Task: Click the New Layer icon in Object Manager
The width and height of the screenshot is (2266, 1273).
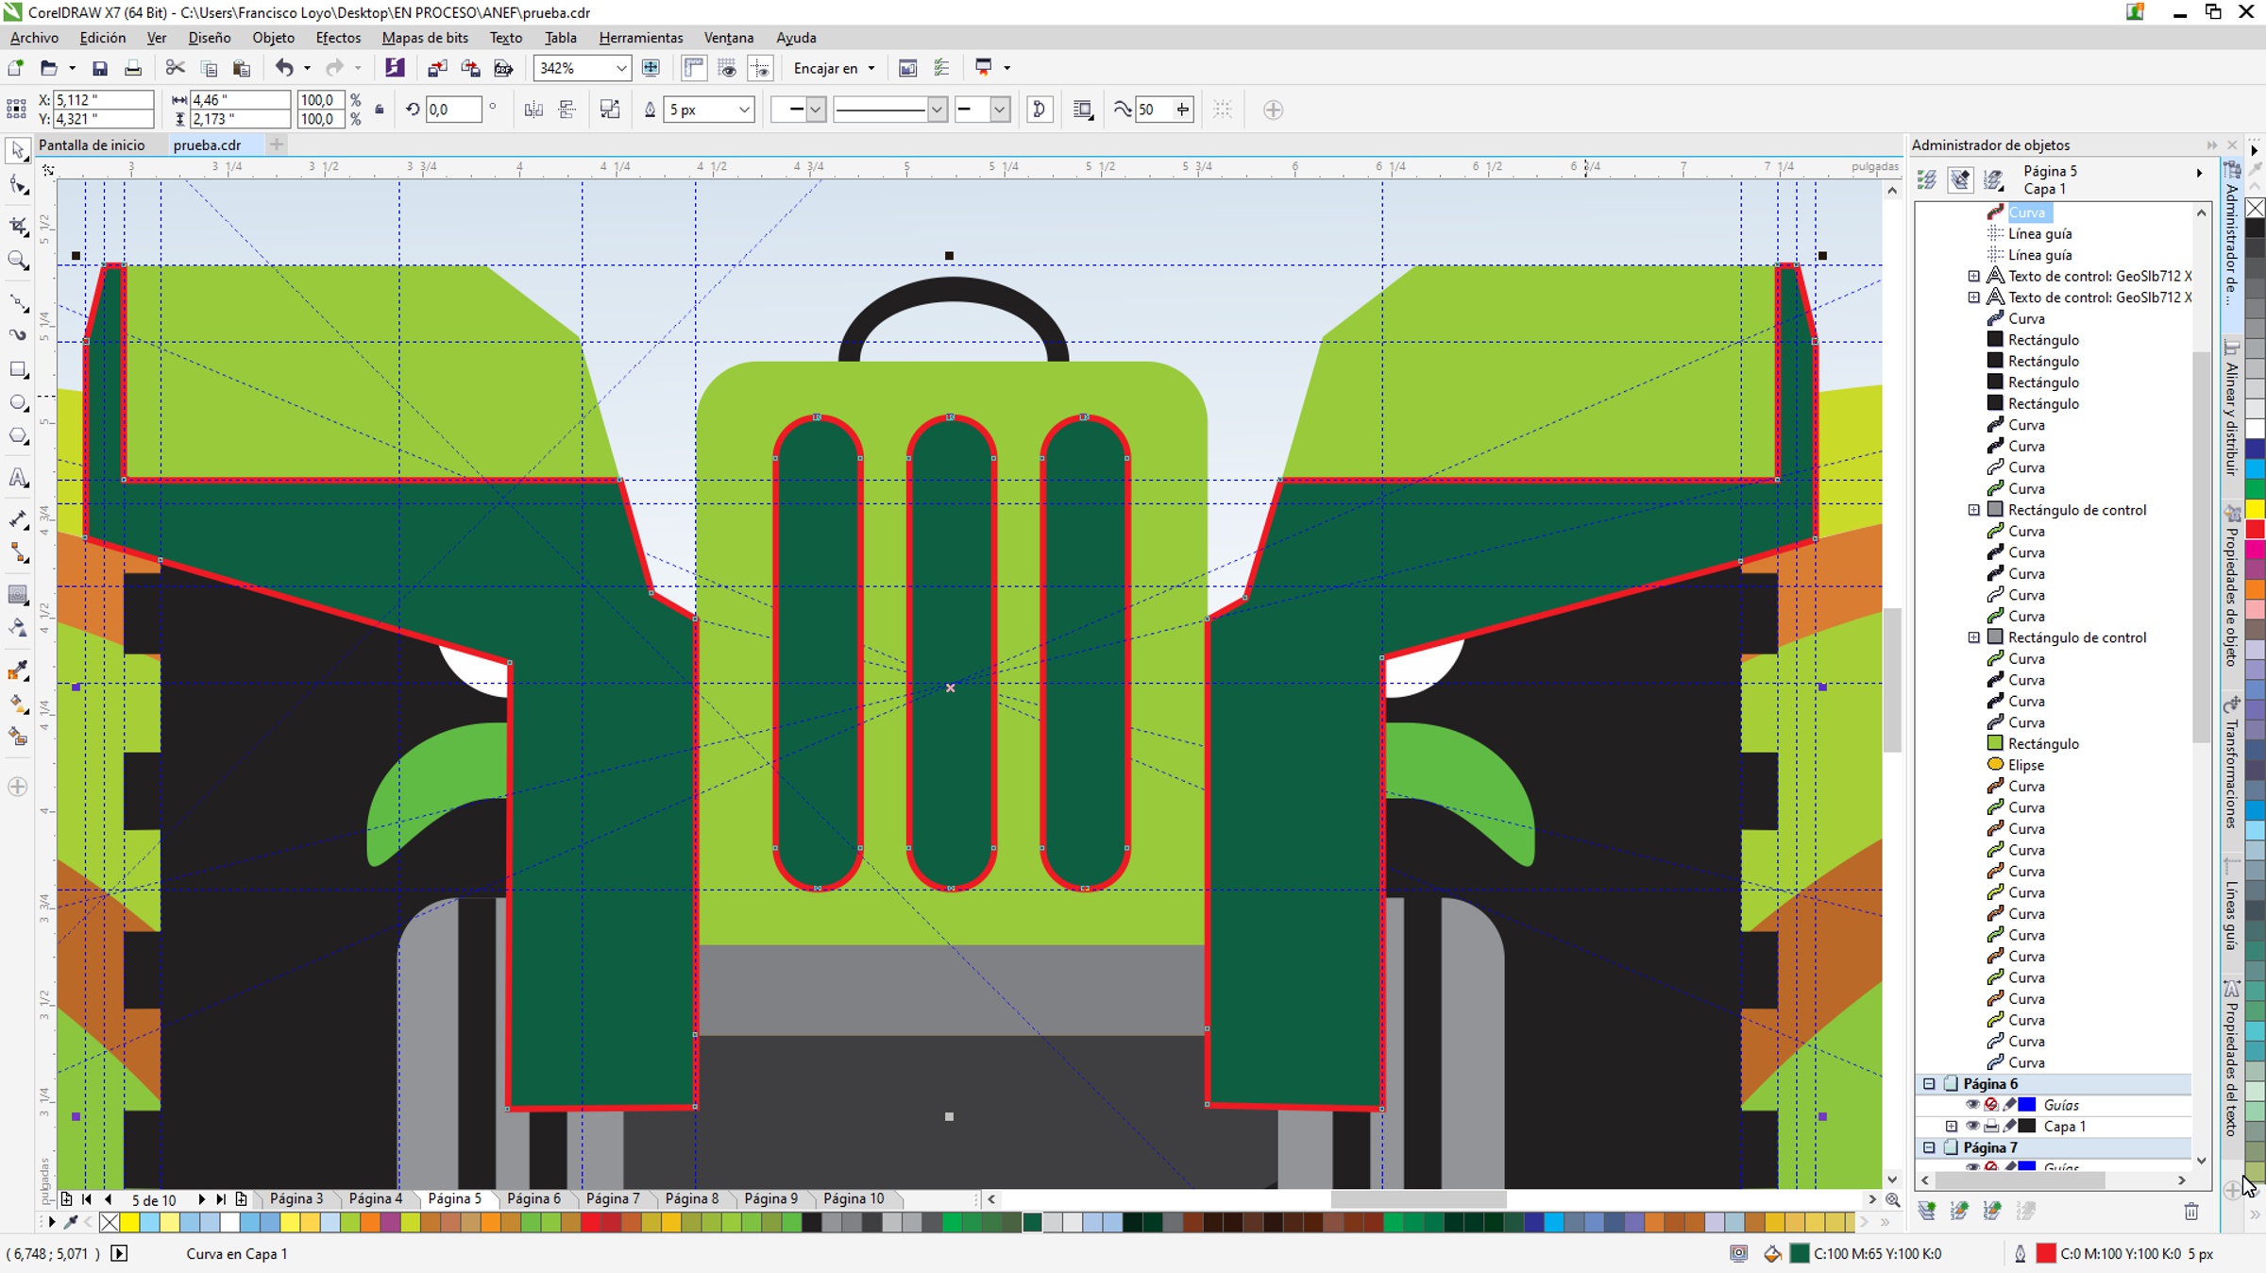Action: 1927,1211
